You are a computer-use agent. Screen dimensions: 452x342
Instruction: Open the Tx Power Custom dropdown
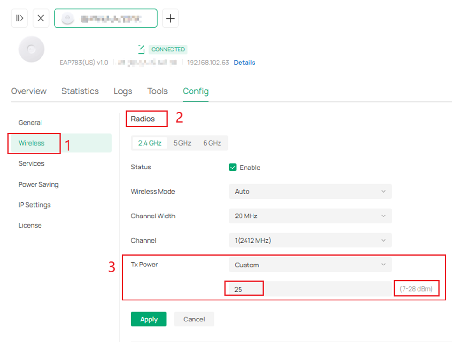310,264
